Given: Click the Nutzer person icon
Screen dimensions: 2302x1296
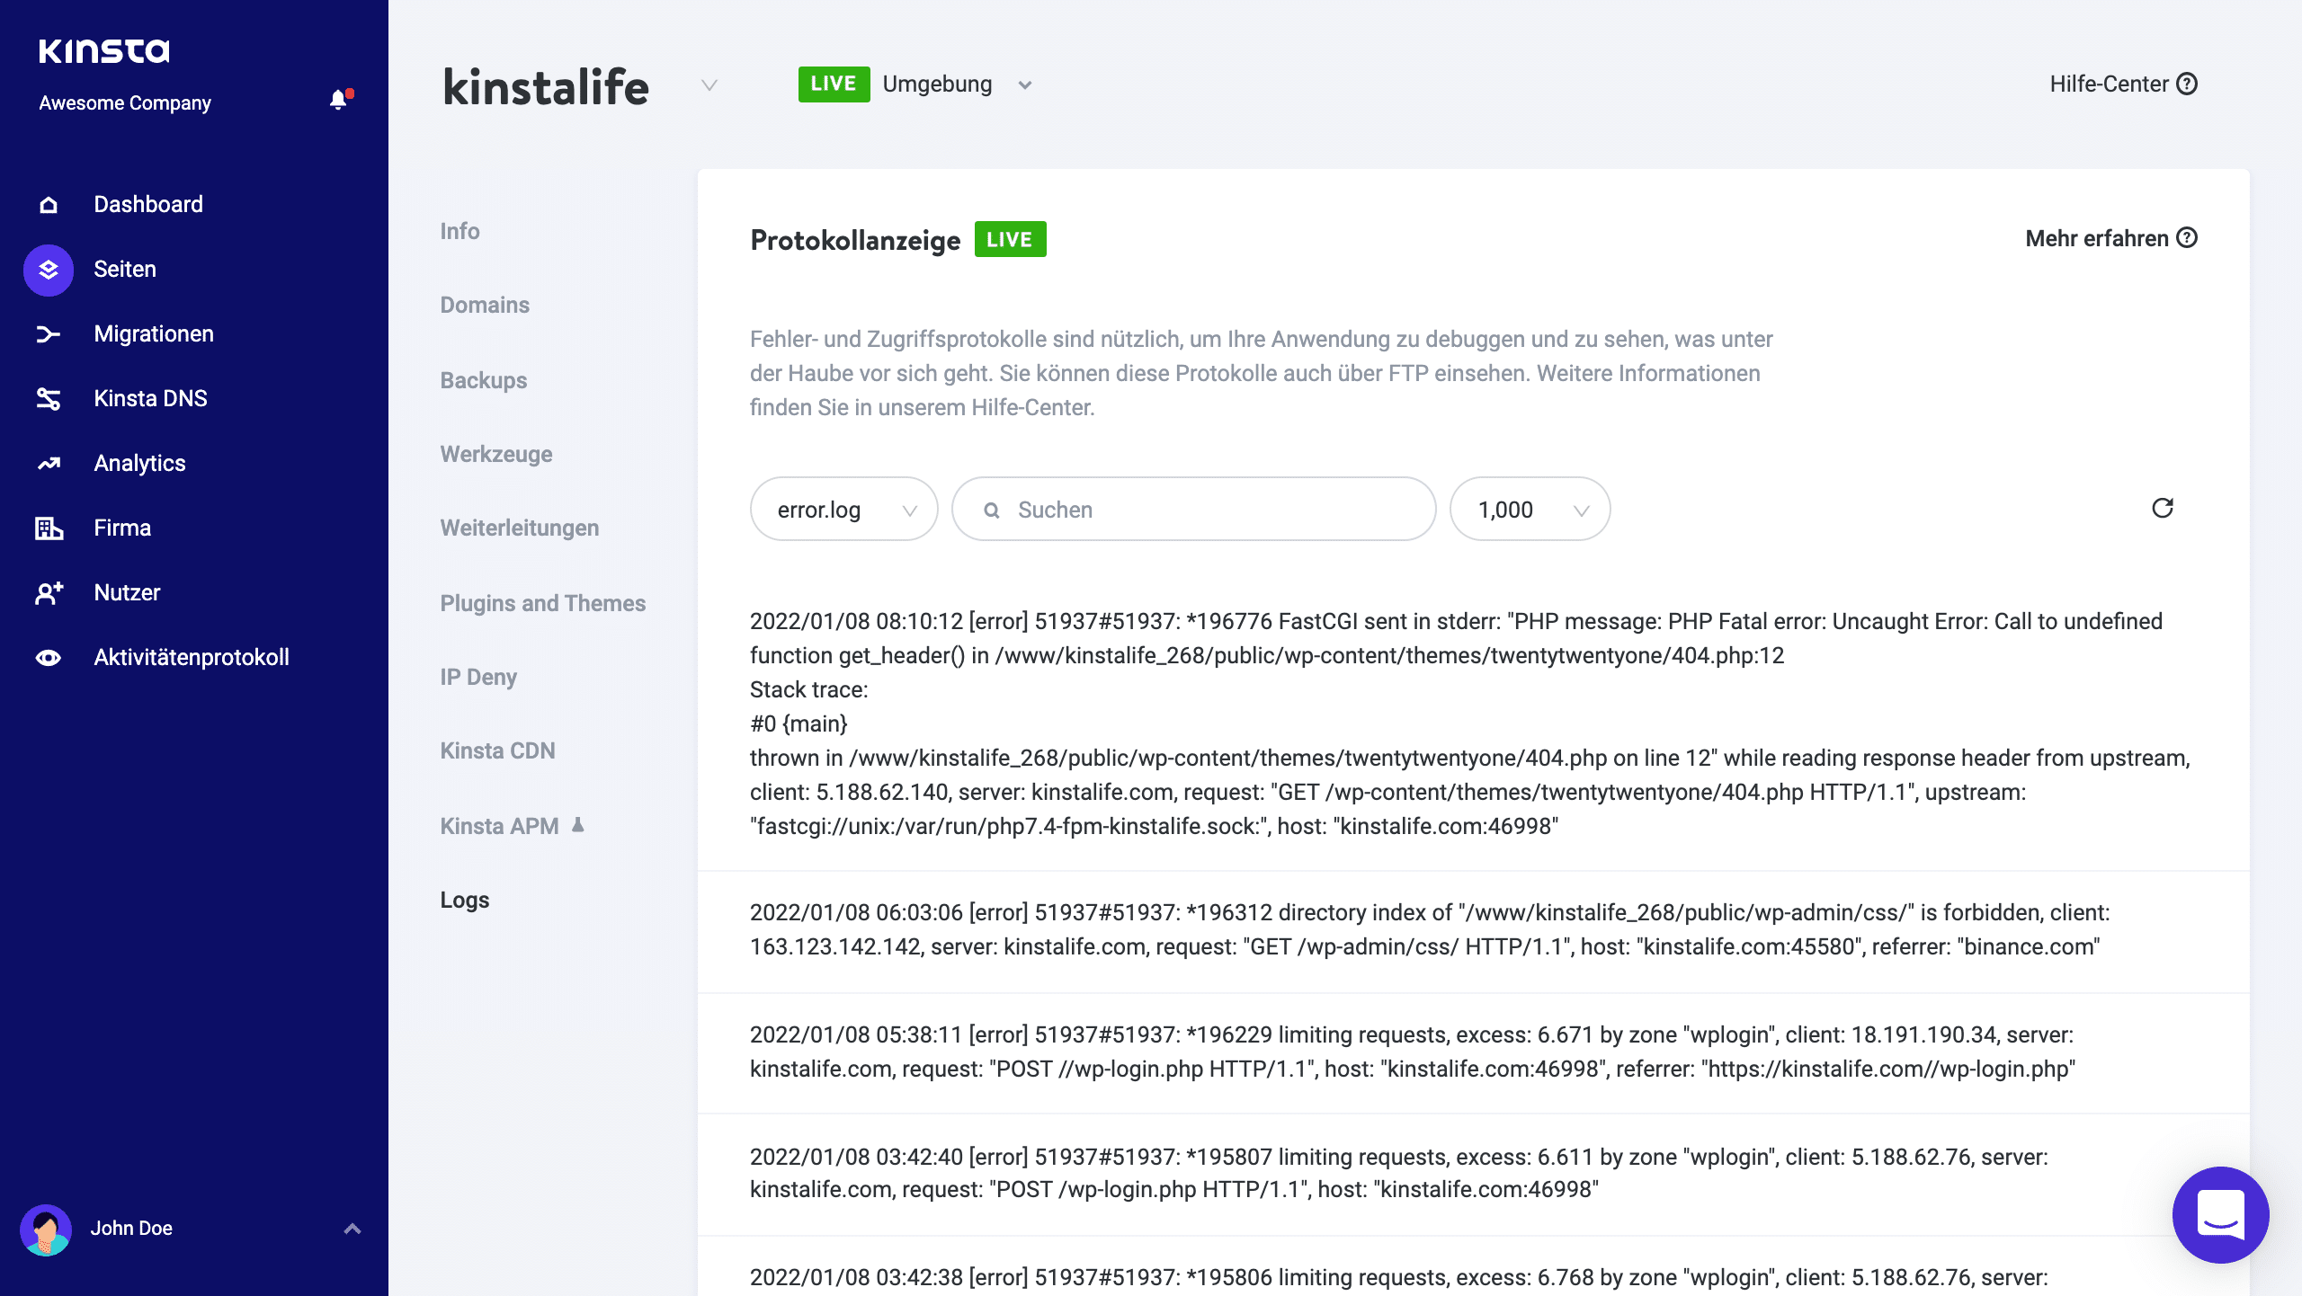Looking at the screenshot, I should tap(47, 592).
